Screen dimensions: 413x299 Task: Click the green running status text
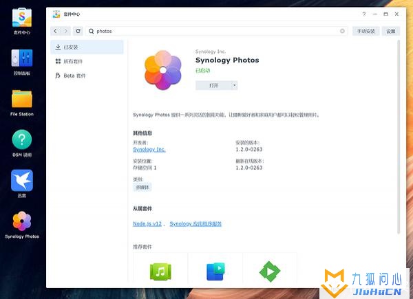coord(202,71)
